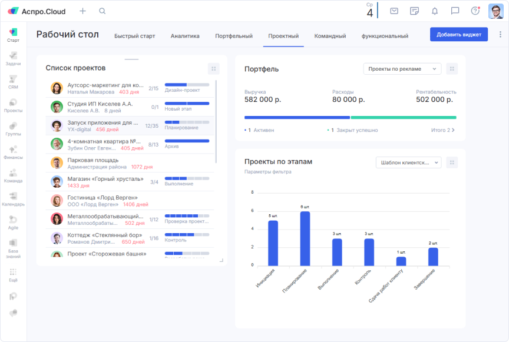Open the Задачи section in the sidebar

13,59
